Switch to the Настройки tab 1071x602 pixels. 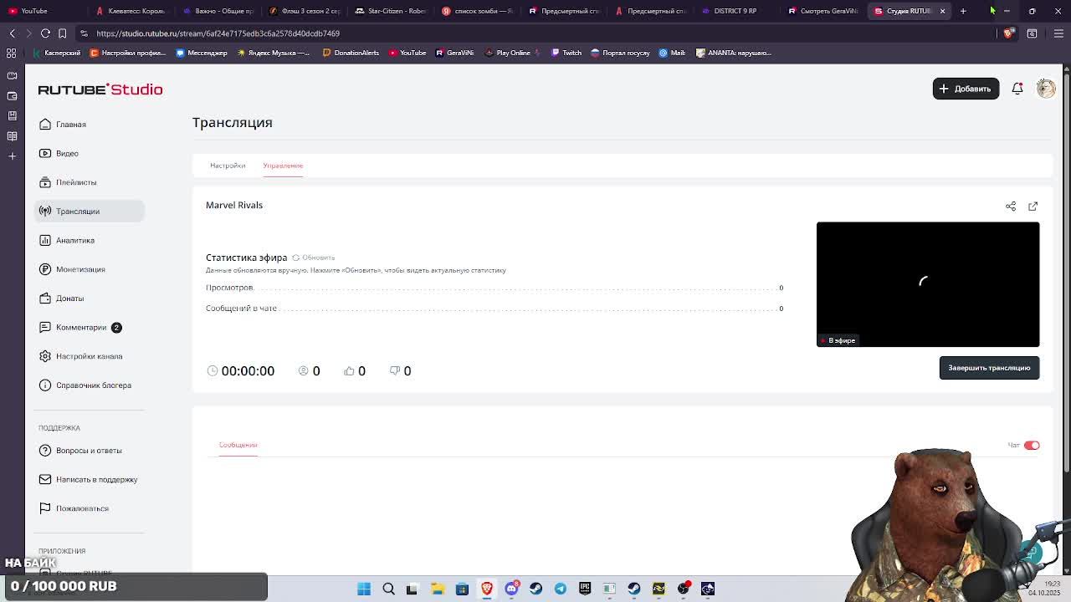coord(228,166)
